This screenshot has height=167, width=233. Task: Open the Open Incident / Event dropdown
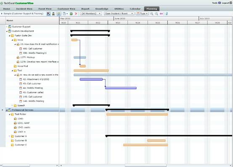(119, 13)
